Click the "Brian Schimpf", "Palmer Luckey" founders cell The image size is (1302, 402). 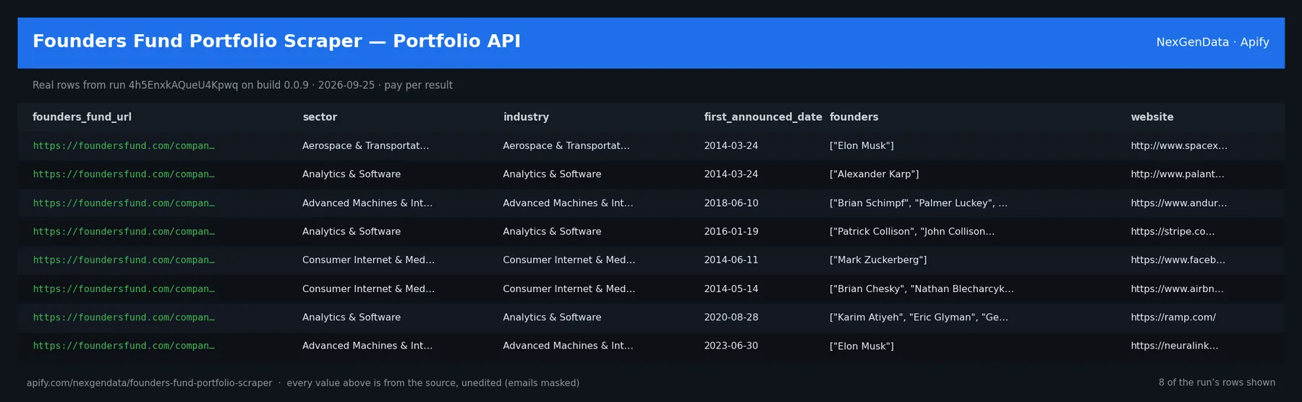(919, 203)
